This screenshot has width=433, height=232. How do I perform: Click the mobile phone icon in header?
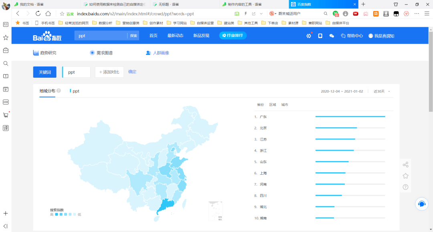[x=320, y=36]
